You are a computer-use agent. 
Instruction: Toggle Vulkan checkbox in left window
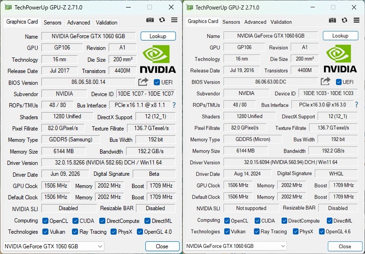click(46, 231)
